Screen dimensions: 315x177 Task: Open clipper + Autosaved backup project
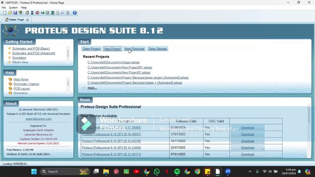tap(135, 83)
